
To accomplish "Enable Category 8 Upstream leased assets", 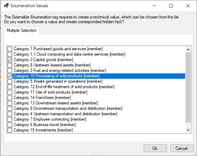I will coord(10,65).
